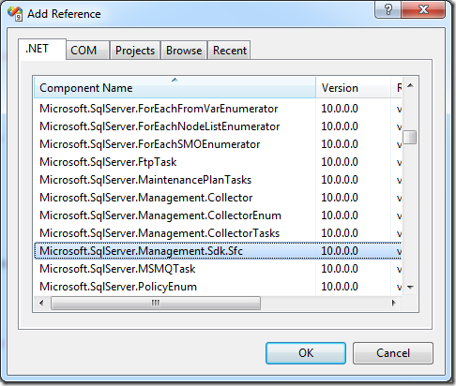
Task: Sort by Component Name column header
Action: (x=175, y=88)
